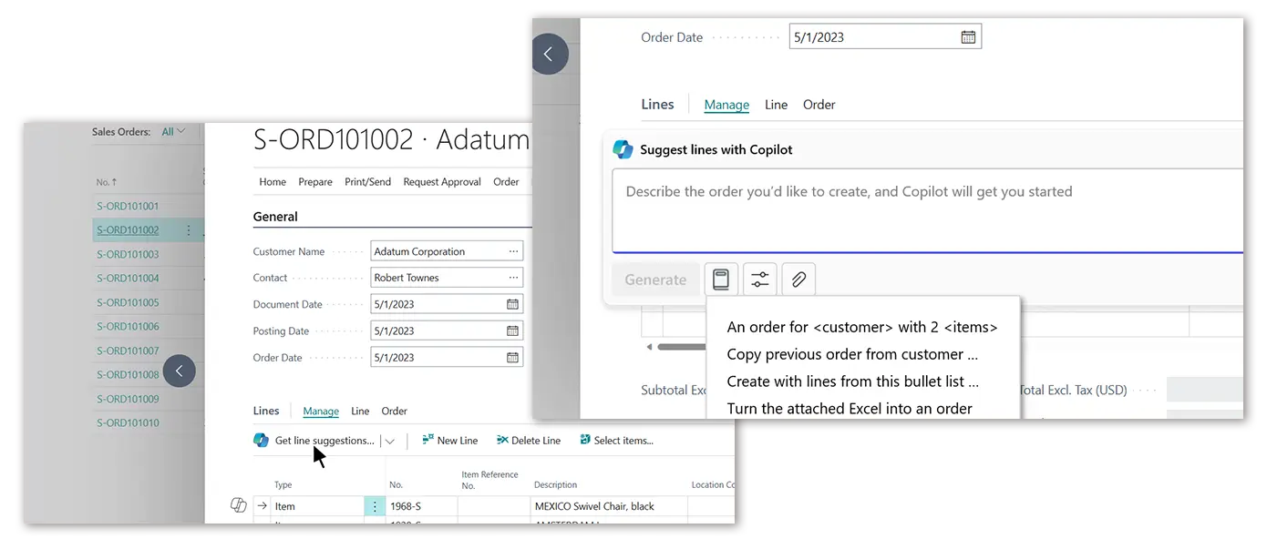This screenshot has width=1267, height=549.
Task: Click the Contact field Robert Townes
Action: 447,278
